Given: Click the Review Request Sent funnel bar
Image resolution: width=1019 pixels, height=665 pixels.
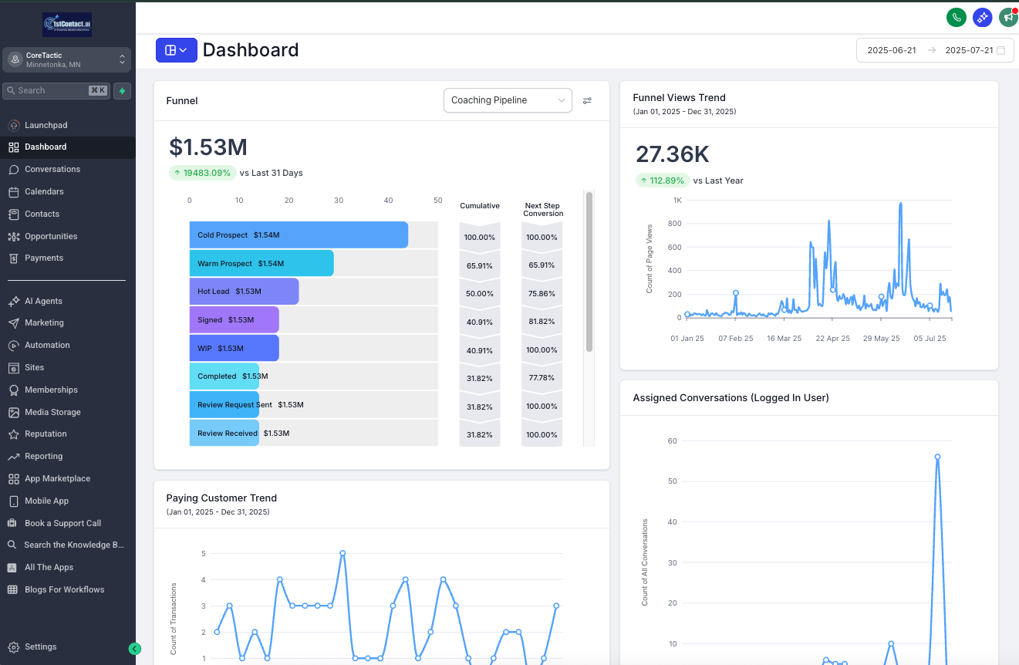Looking at the screenshot, I should 224,404.
